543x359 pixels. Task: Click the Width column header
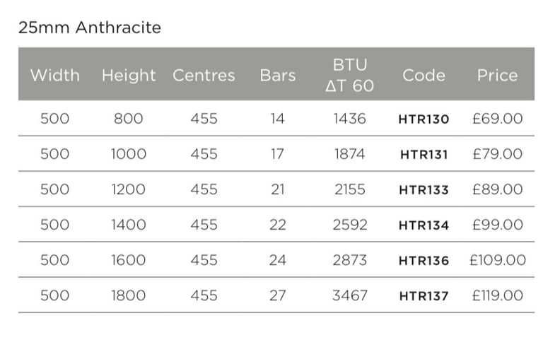point(54,75)
